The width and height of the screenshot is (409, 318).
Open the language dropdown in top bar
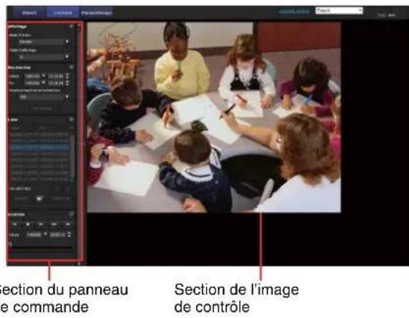coord(339,11)
